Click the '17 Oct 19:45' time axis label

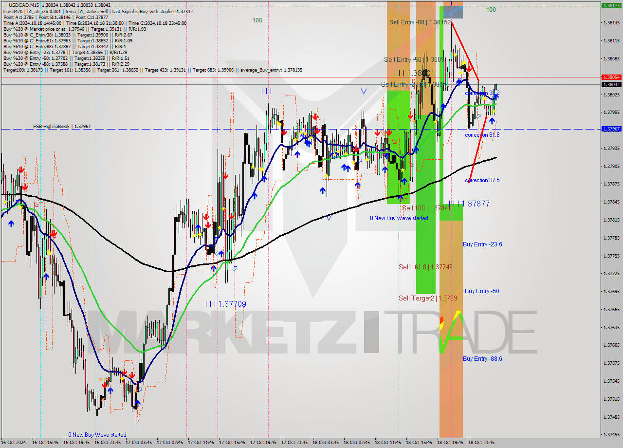point(264,443)
